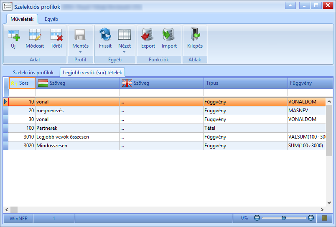
Task: Click the Mentés save profile icon
Action: click(x=80, y=35)
